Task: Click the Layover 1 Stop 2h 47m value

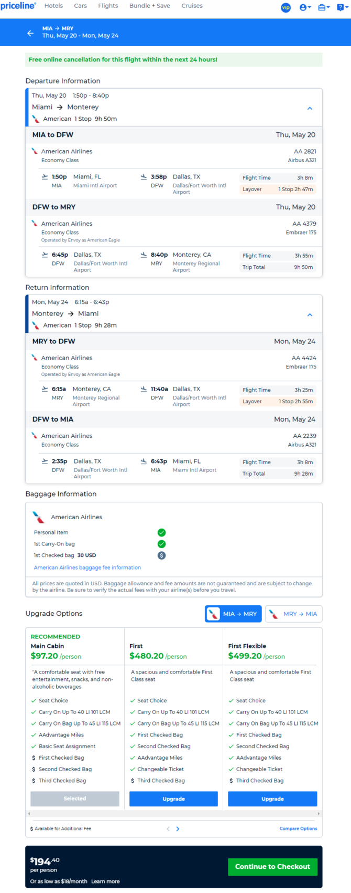Action: (x=296, y=189)
